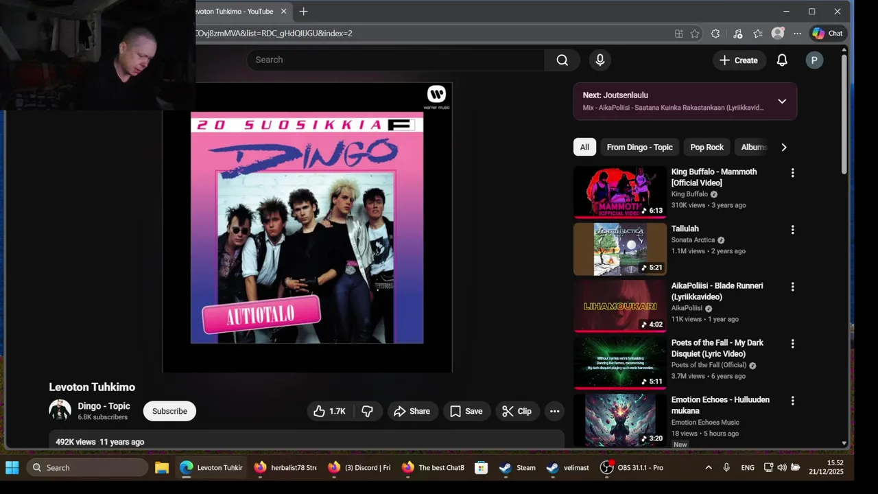Switch to The best ChatB Firefox window
Image resolution: width=878 pixels, height=494 pixels.
click(434, 467)
